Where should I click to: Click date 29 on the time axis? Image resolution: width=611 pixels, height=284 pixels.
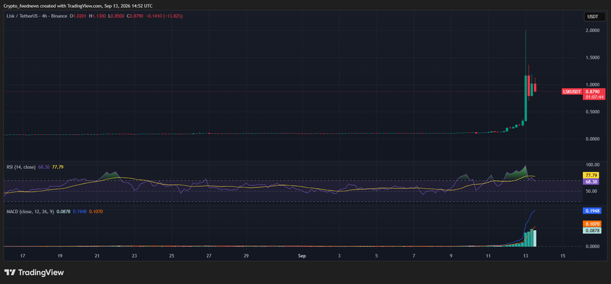246,256
